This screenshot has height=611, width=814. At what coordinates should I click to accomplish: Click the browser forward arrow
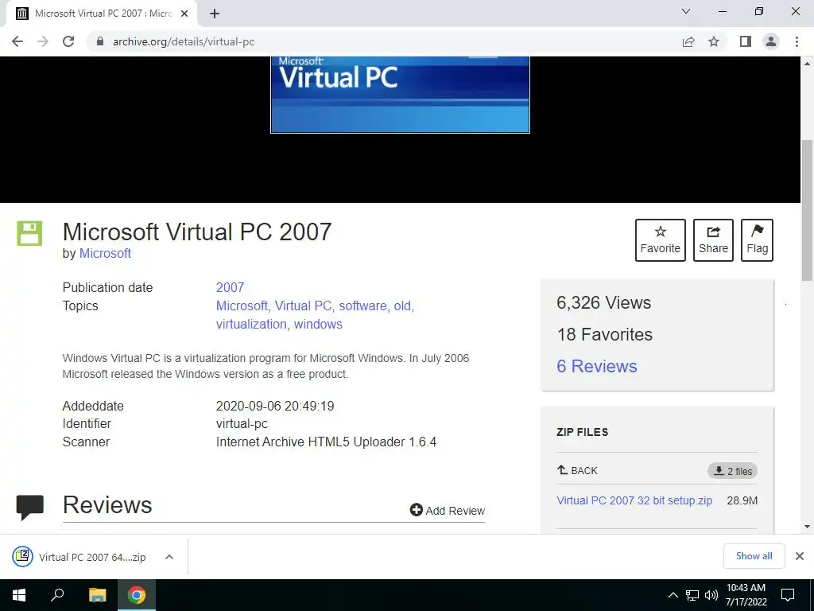43,41
